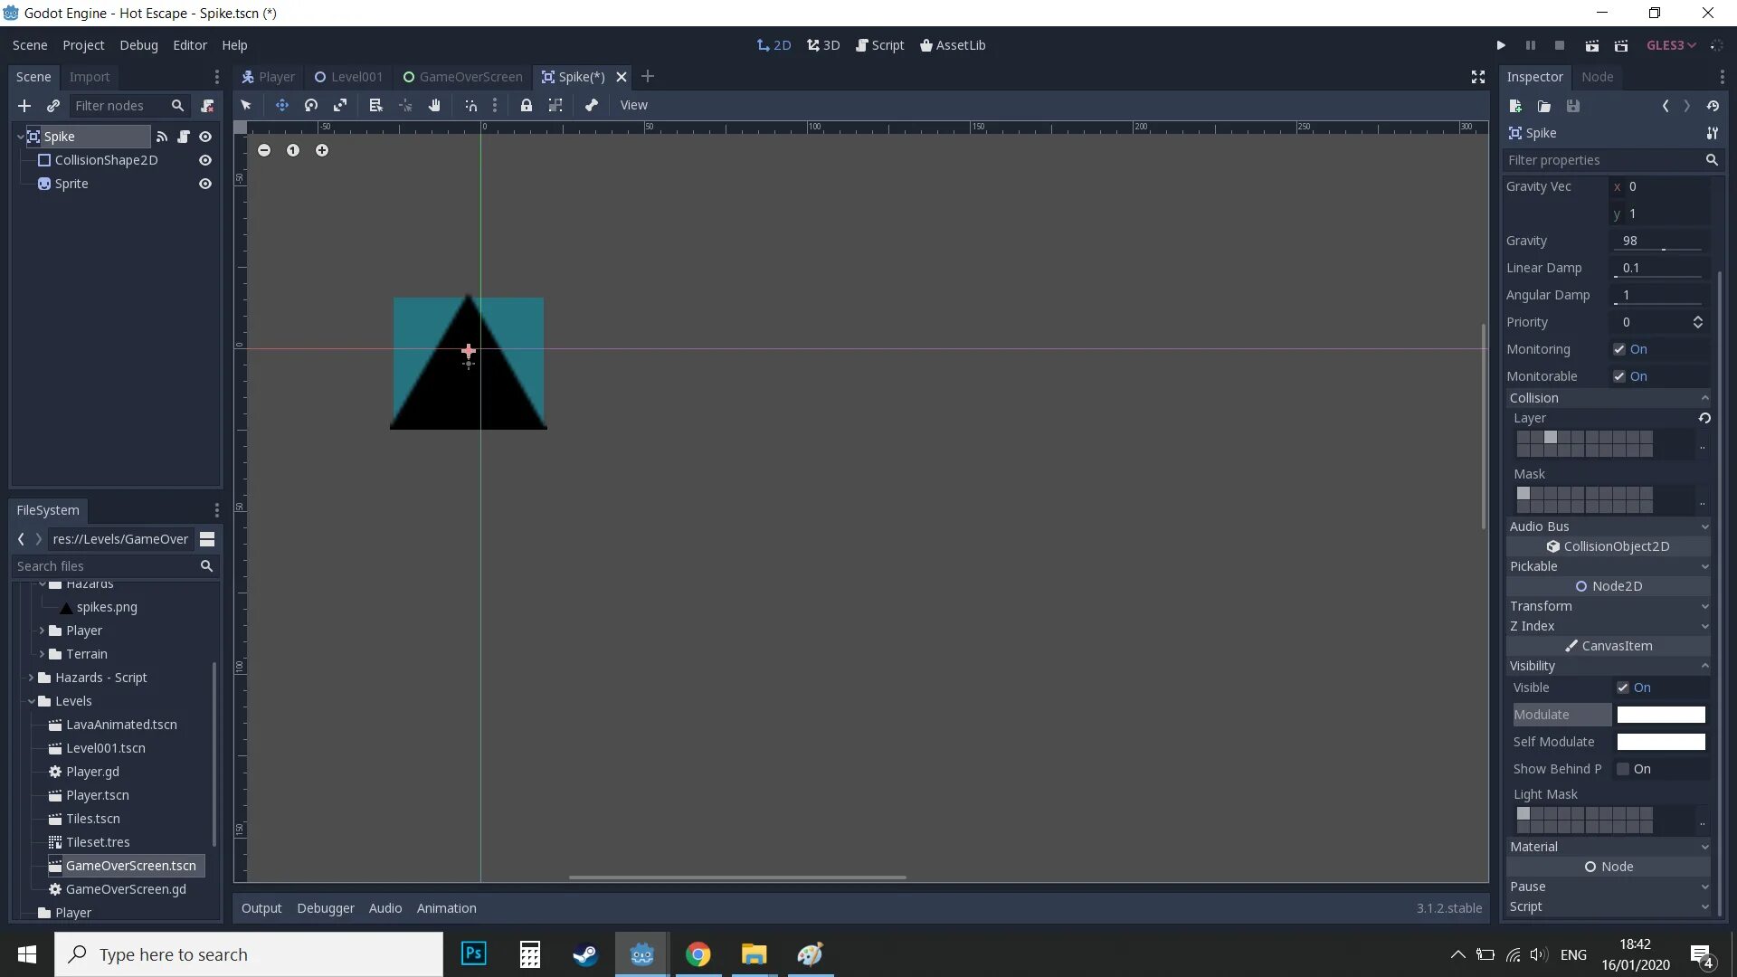Open the Output bottom panel
This screenshot has width=1737, height=977.
coord(261,908)
